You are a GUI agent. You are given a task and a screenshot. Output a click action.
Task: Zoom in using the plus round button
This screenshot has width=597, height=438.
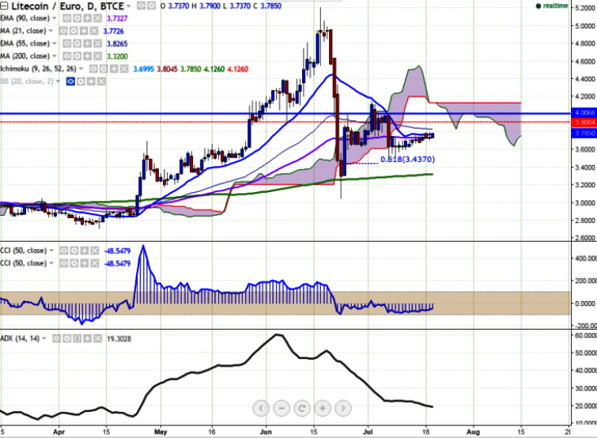pyautogui.click(x=323, y=408)
